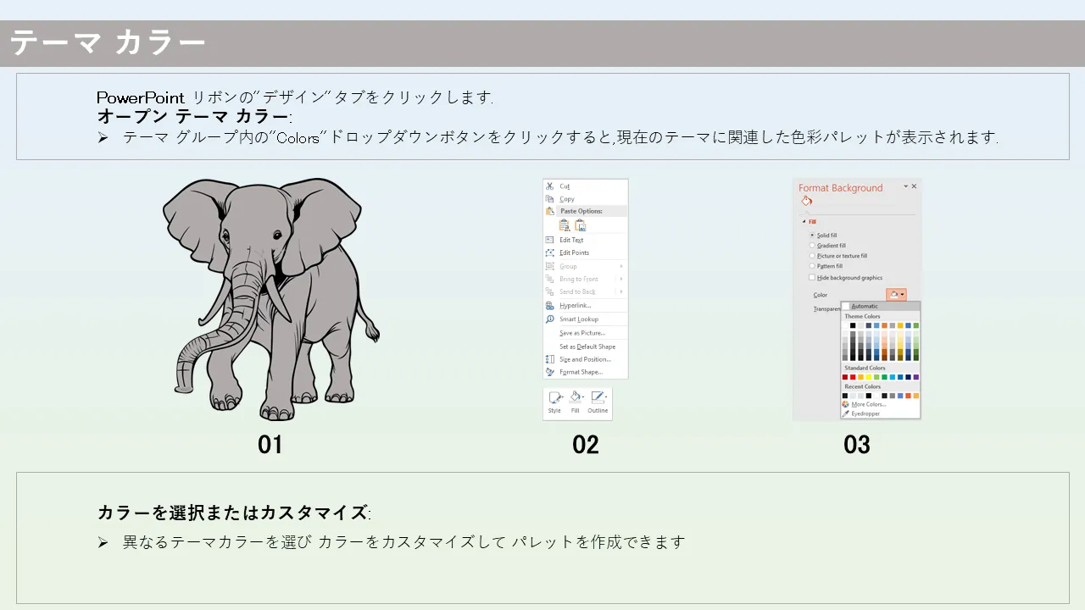
Task: Choose Format Shape... from context menu
Action: point(580,372)
